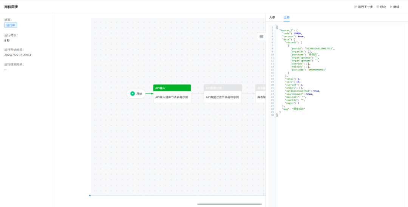Viewport: 408px width, 207px height.
Task: Click the 运行中 status badge
Action: (x=11, y=25)
